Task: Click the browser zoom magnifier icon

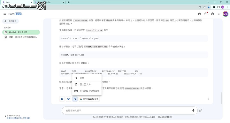Action: tap(200, 7)
